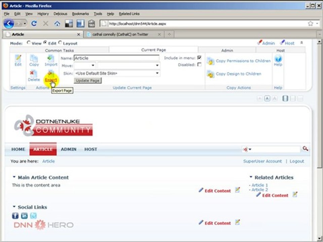Collapse the Social Links module
Image resolution: width=323 pixels, height=242 pixels.
pos(14,206)
